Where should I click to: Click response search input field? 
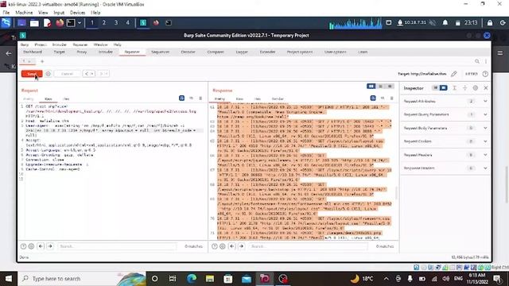308,246
